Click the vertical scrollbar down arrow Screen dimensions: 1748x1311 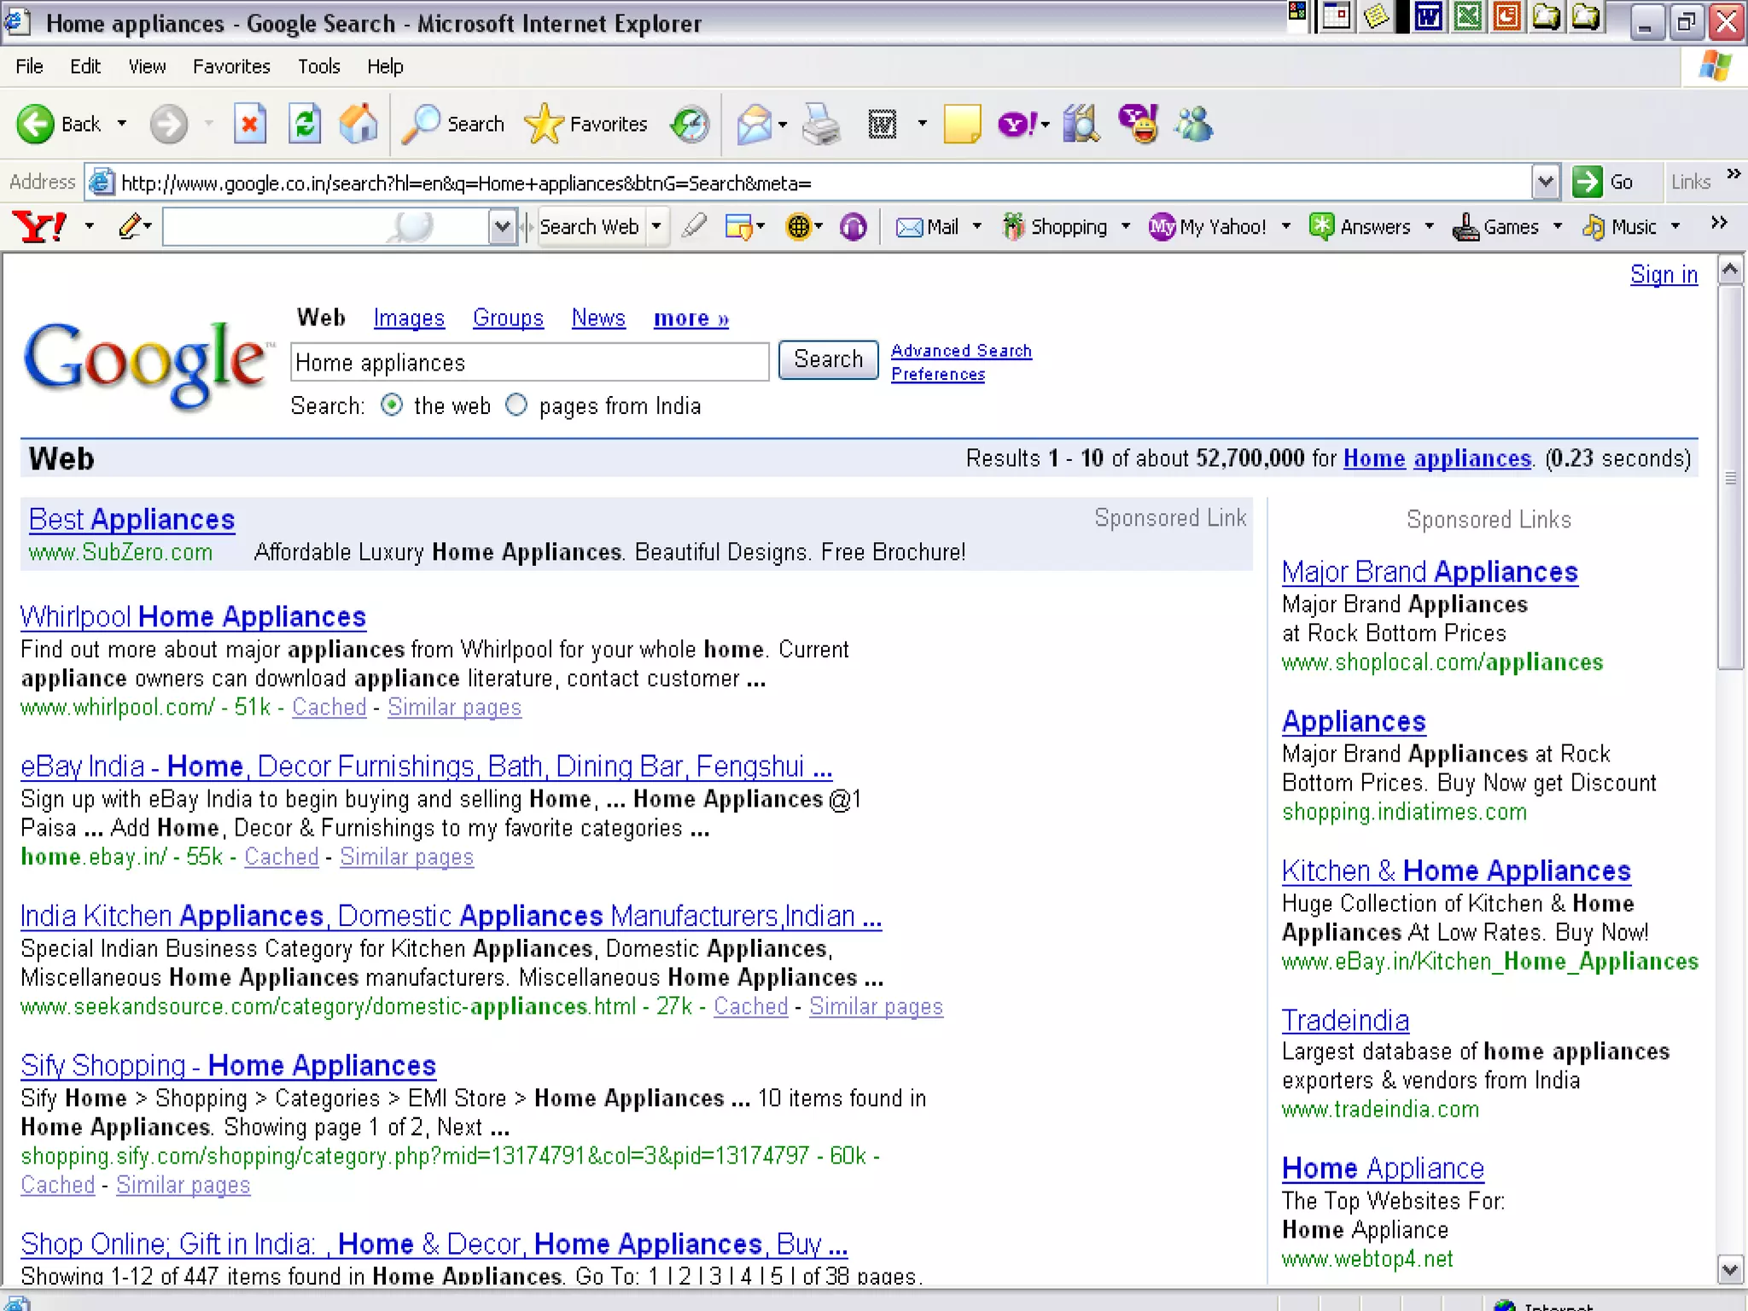click(x=1730, y=1270)
